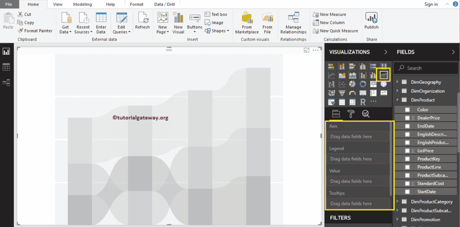Collapse the Visualizations pane chevron
460x227 pixels.
(x=386, y=52)
